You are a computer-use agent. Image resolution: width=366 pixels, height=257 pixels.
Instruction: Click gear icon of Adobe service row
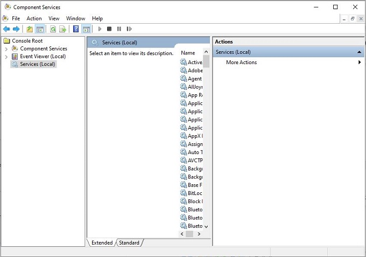(x=184, y=70)
